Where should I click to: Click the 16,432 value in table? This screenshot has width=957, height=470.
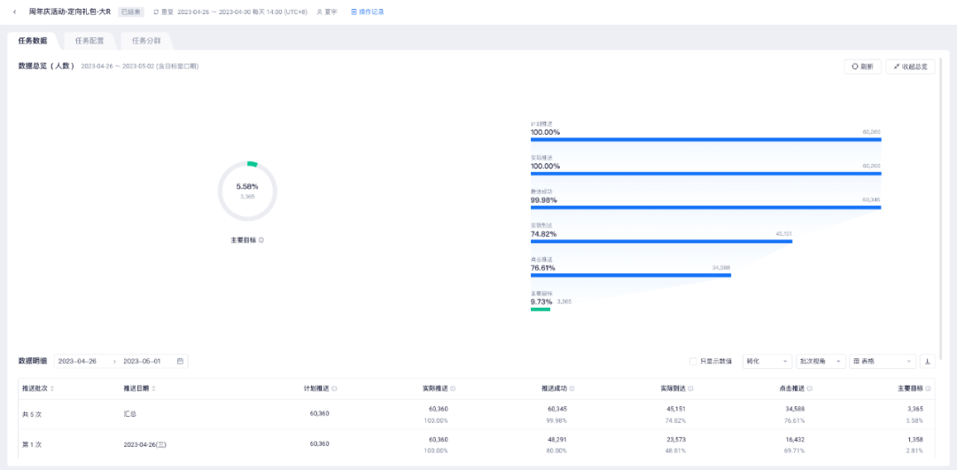point(795,438)
